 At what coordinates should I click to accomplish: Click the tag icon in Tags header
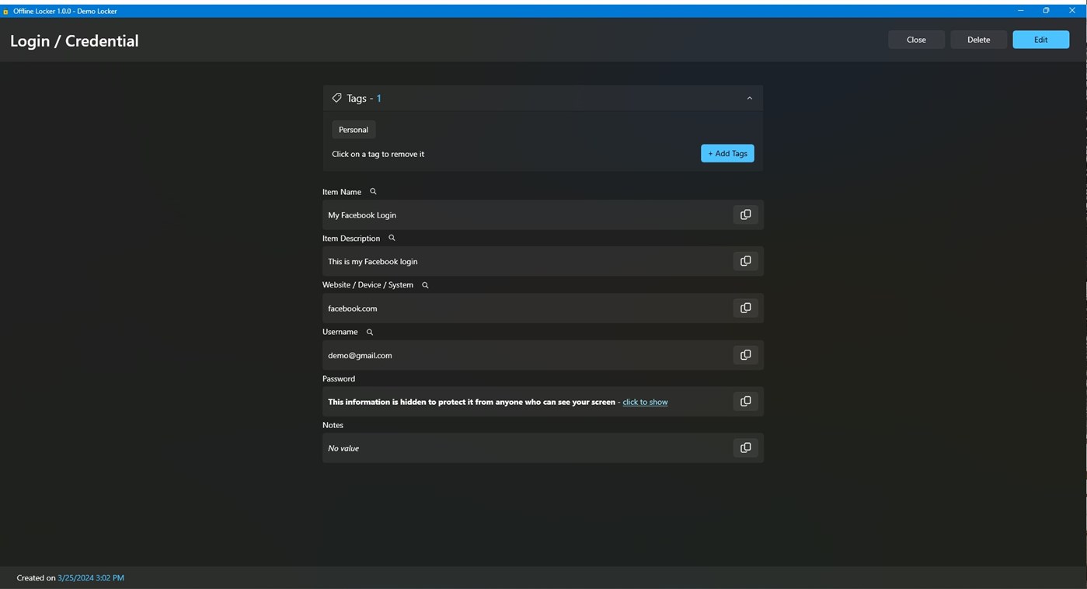(336, 98)
